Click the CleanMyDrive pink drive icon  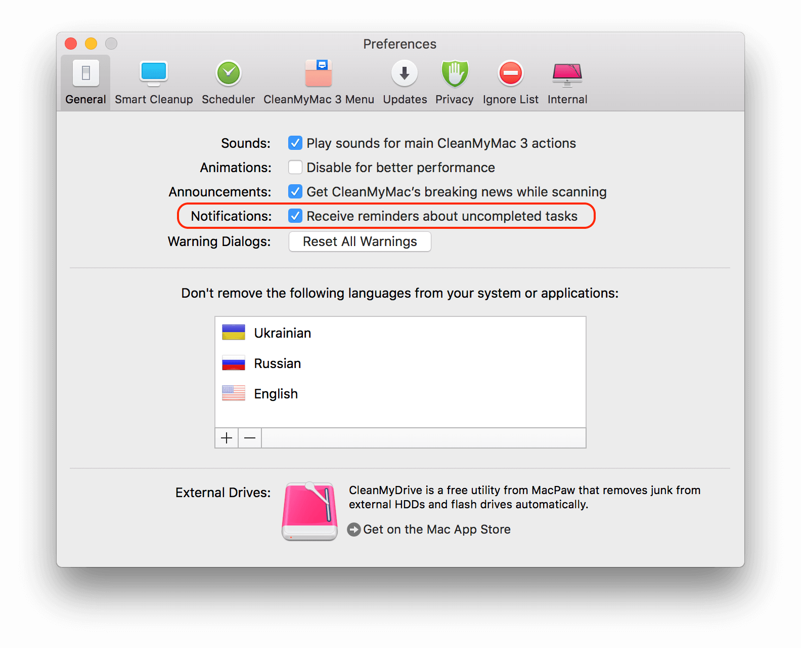tap(309, 511)
